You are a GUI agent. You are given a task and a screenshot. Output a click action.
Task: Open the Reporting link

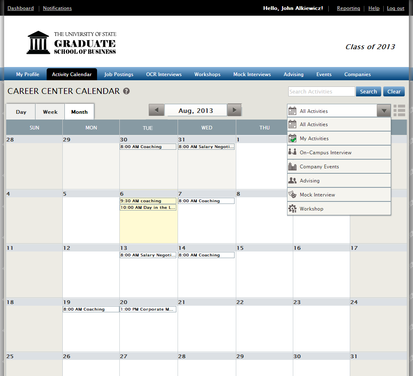[349, 8]
